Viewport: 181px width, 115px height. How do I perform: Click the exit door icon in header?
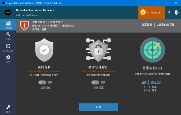(176, 12)
